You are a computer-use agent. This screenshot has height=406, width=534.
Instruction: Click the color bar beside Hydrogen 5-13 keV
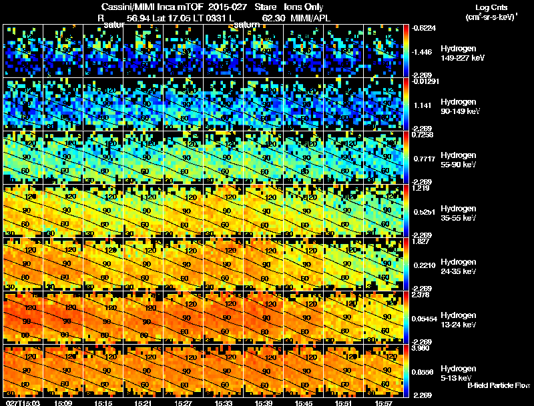click(x=406, y=371)
